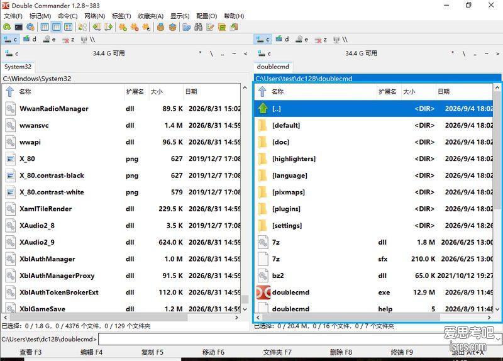Open the command line history dropdown arrow
This screenshot has width=503, height=361.
[x=498, y=339]
